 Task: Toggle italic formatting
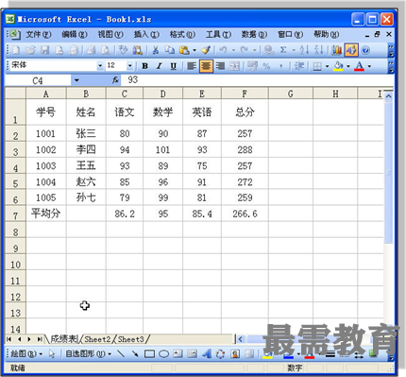click(160, 66)
